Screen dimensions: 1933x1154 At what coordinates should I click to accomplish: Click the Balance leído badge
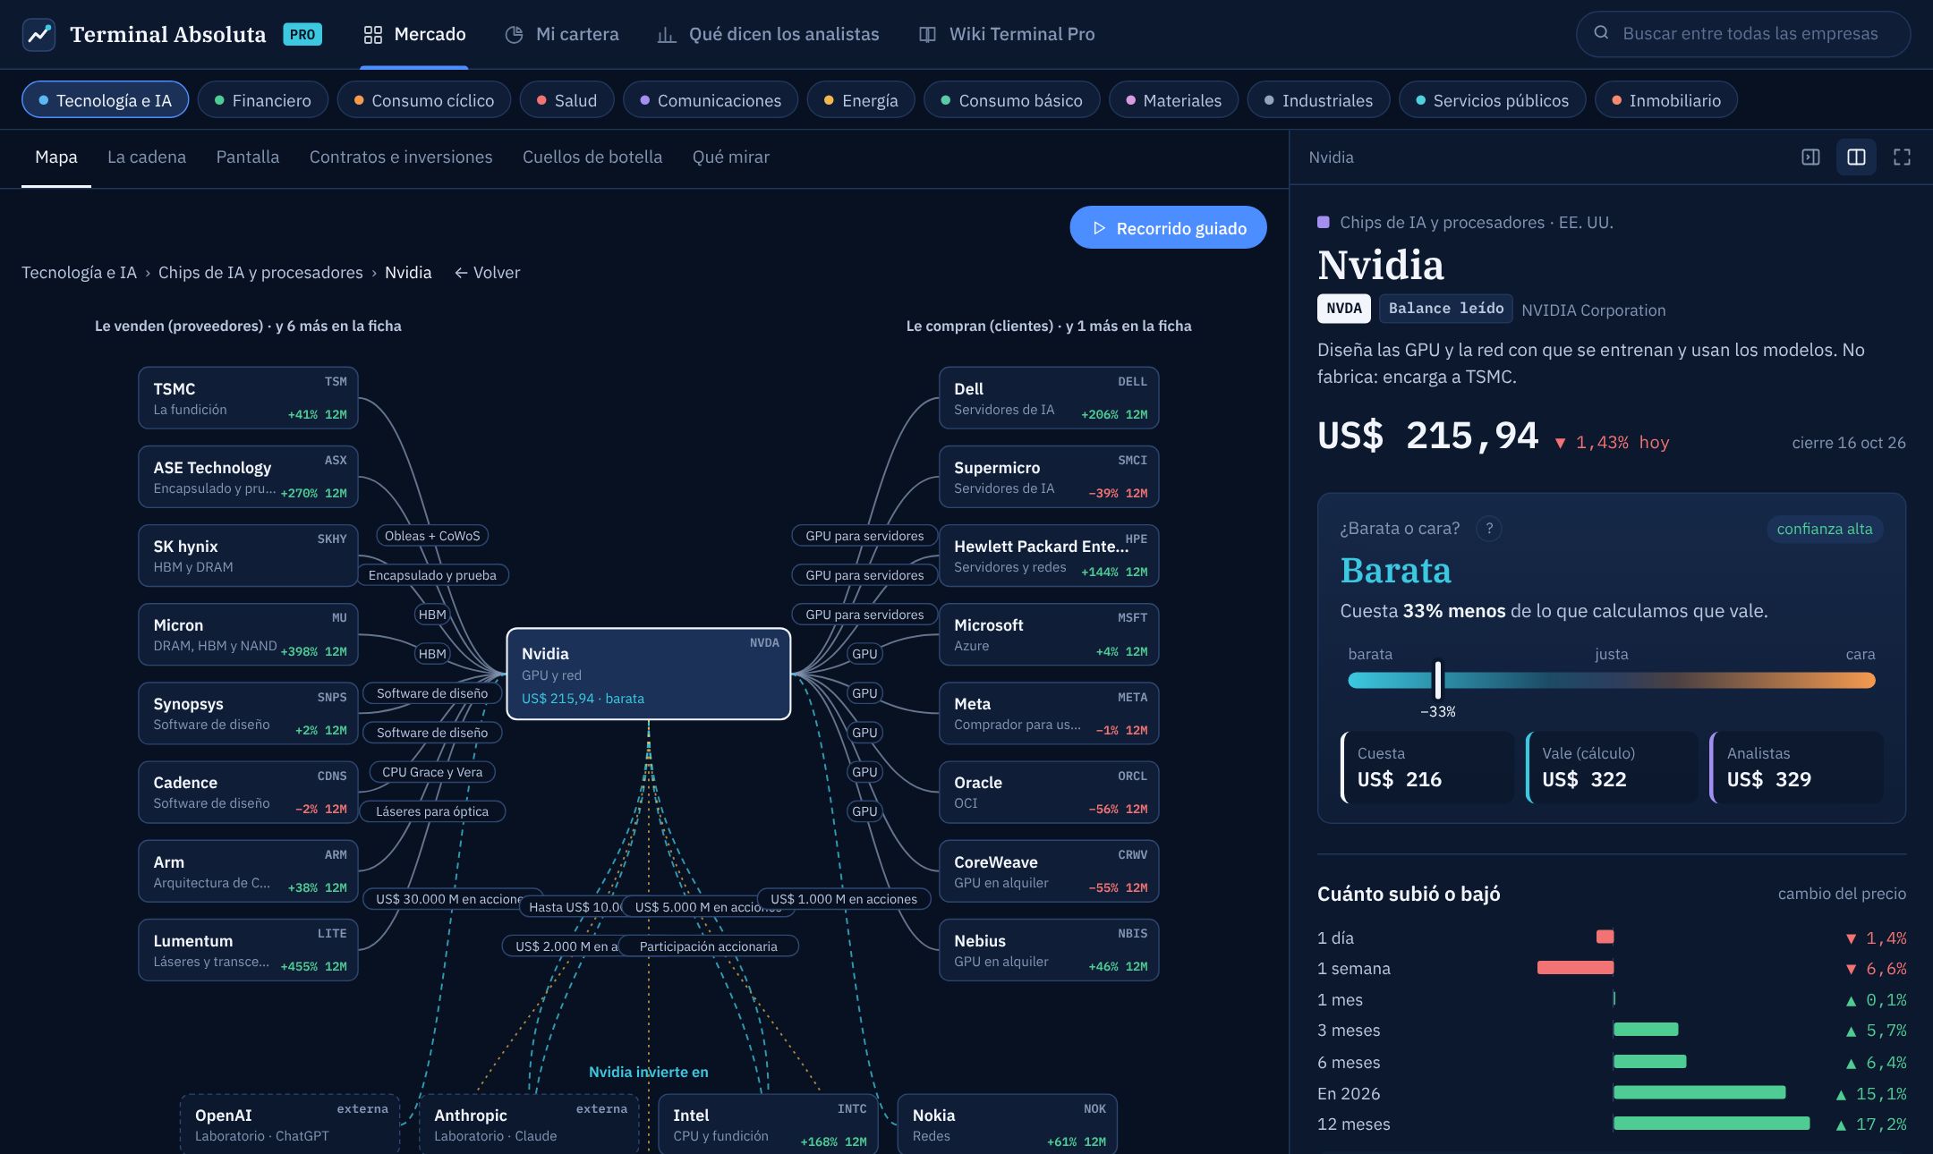[1445, 308]
